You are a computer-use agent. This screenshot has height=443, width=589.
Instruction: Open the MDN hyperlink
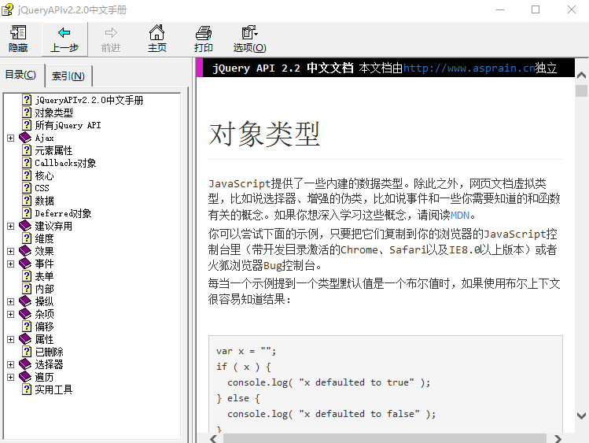(463, 215)
